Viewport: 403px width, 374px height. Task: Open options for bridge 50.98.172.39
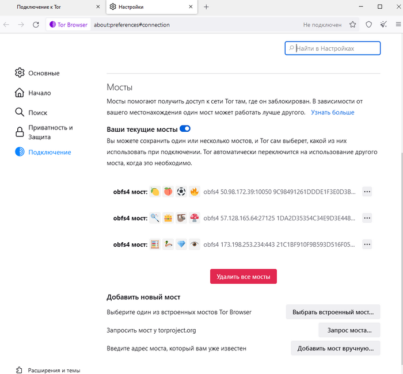pos(367,192)
